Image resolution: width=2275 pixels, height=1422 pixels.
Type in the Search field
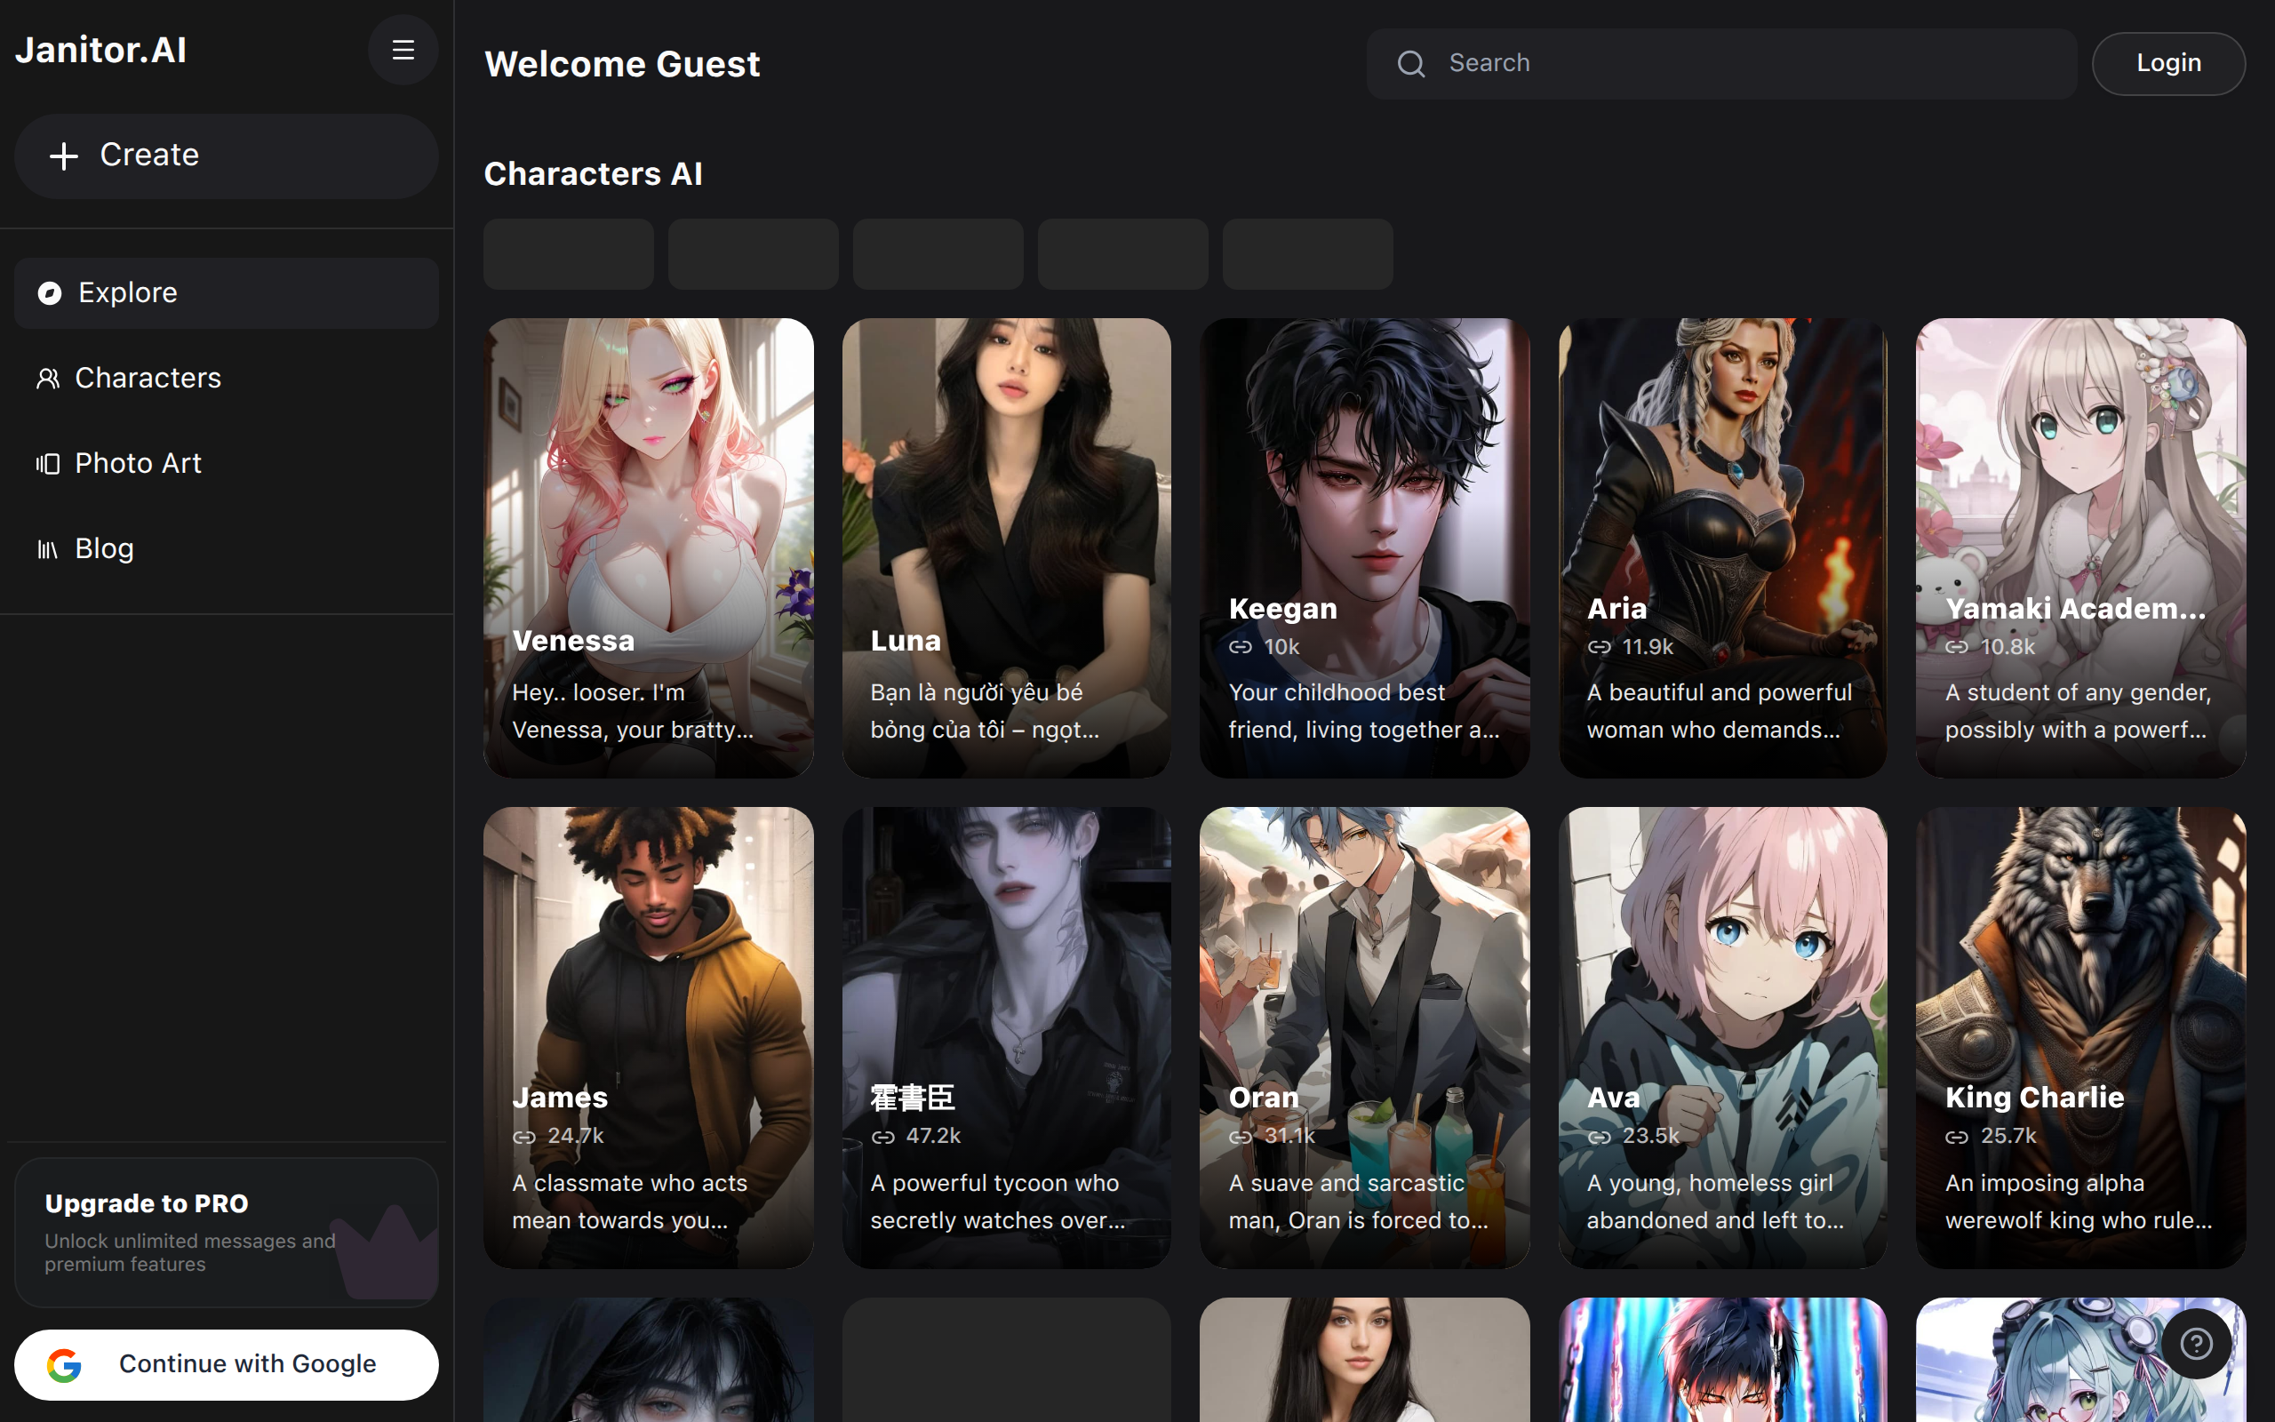(1749, 64)
